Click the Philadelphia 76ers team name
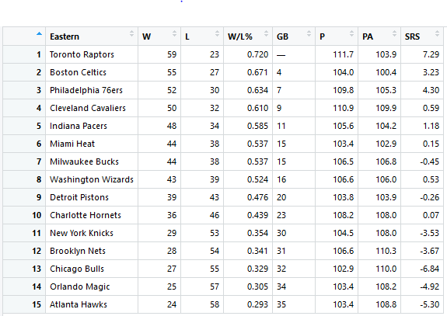The image size is (447, 316). pos(86,90)
